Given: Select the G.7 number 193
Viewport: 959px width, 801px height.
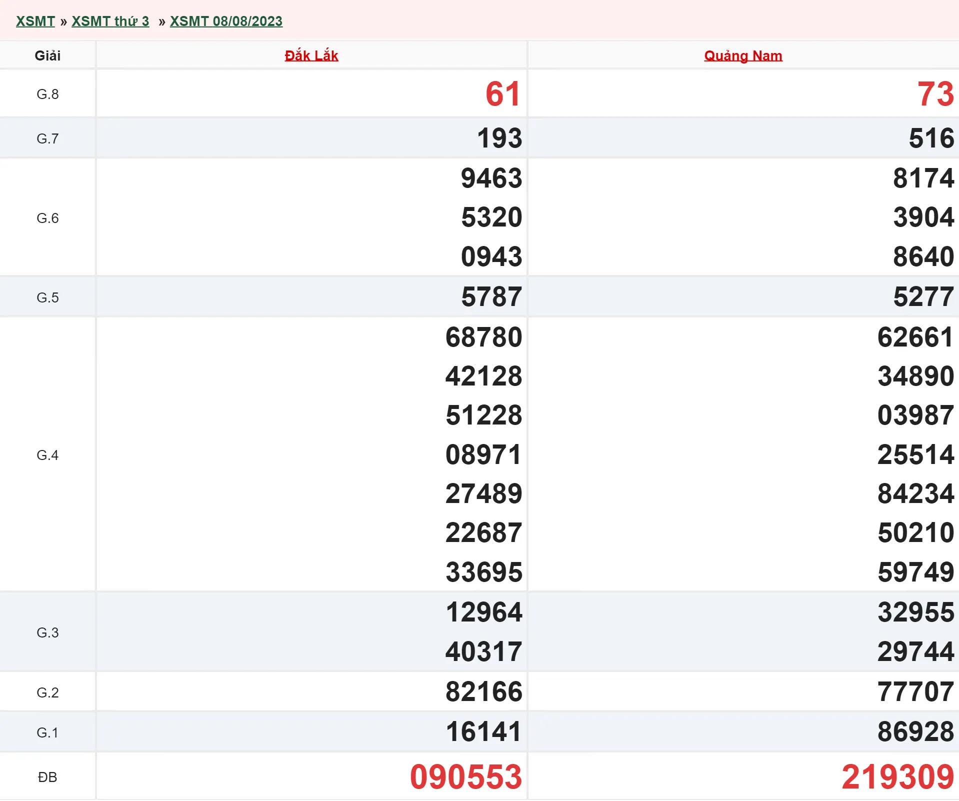Looking at the screenshot, I should click(x=499, y=138).
